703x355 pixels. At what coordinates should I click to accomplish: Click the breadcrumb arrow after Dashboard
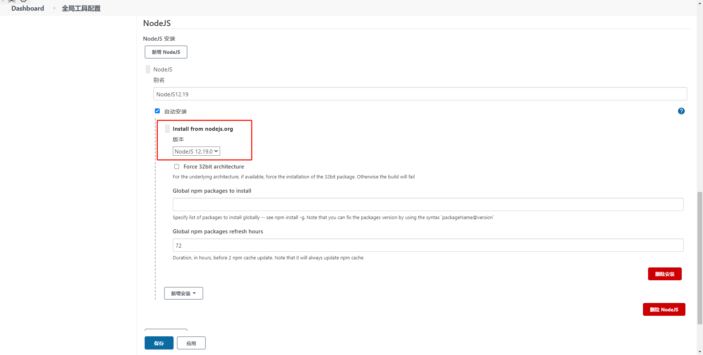pos(54,8)
